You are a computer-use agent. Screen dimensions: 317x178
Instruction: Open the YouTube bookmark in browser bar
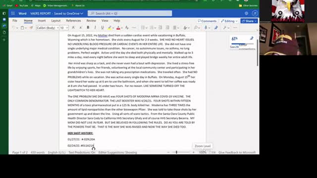click(22, 5)
